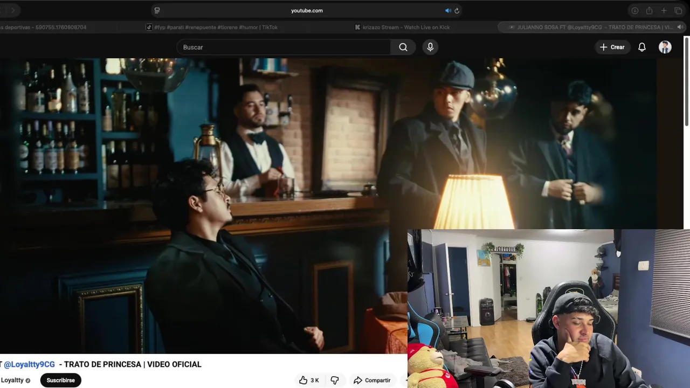This screenshot has width=690, height=388.
Task: Open the @Loyaltty9CG link in title
Action: tap(29, 364)
